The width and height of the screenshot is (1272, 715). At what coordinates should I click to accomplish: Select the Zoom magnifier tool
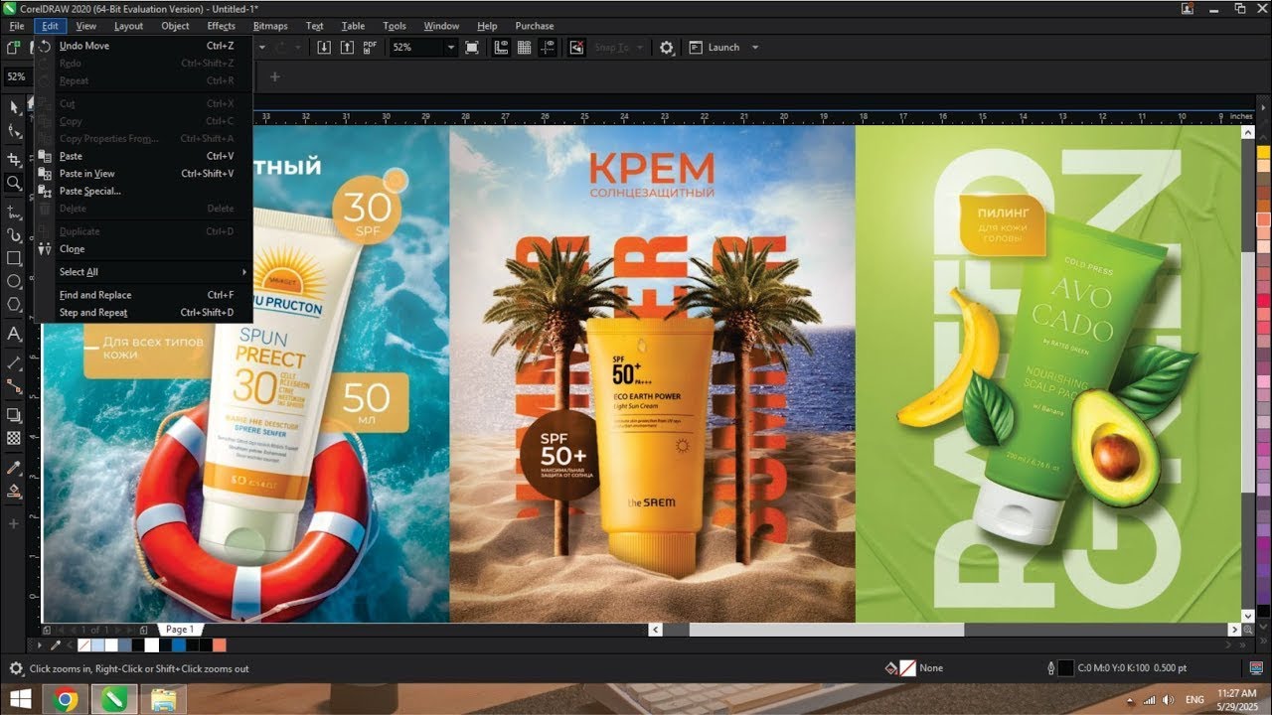pyautogui.click(x=14, y=184)
